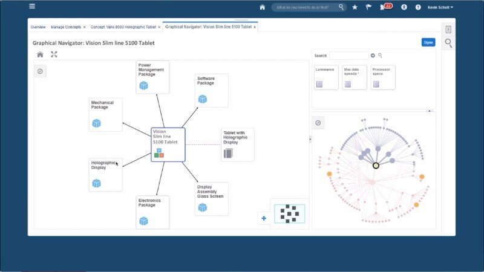Open notifications with 22 badge

point(385,7)
